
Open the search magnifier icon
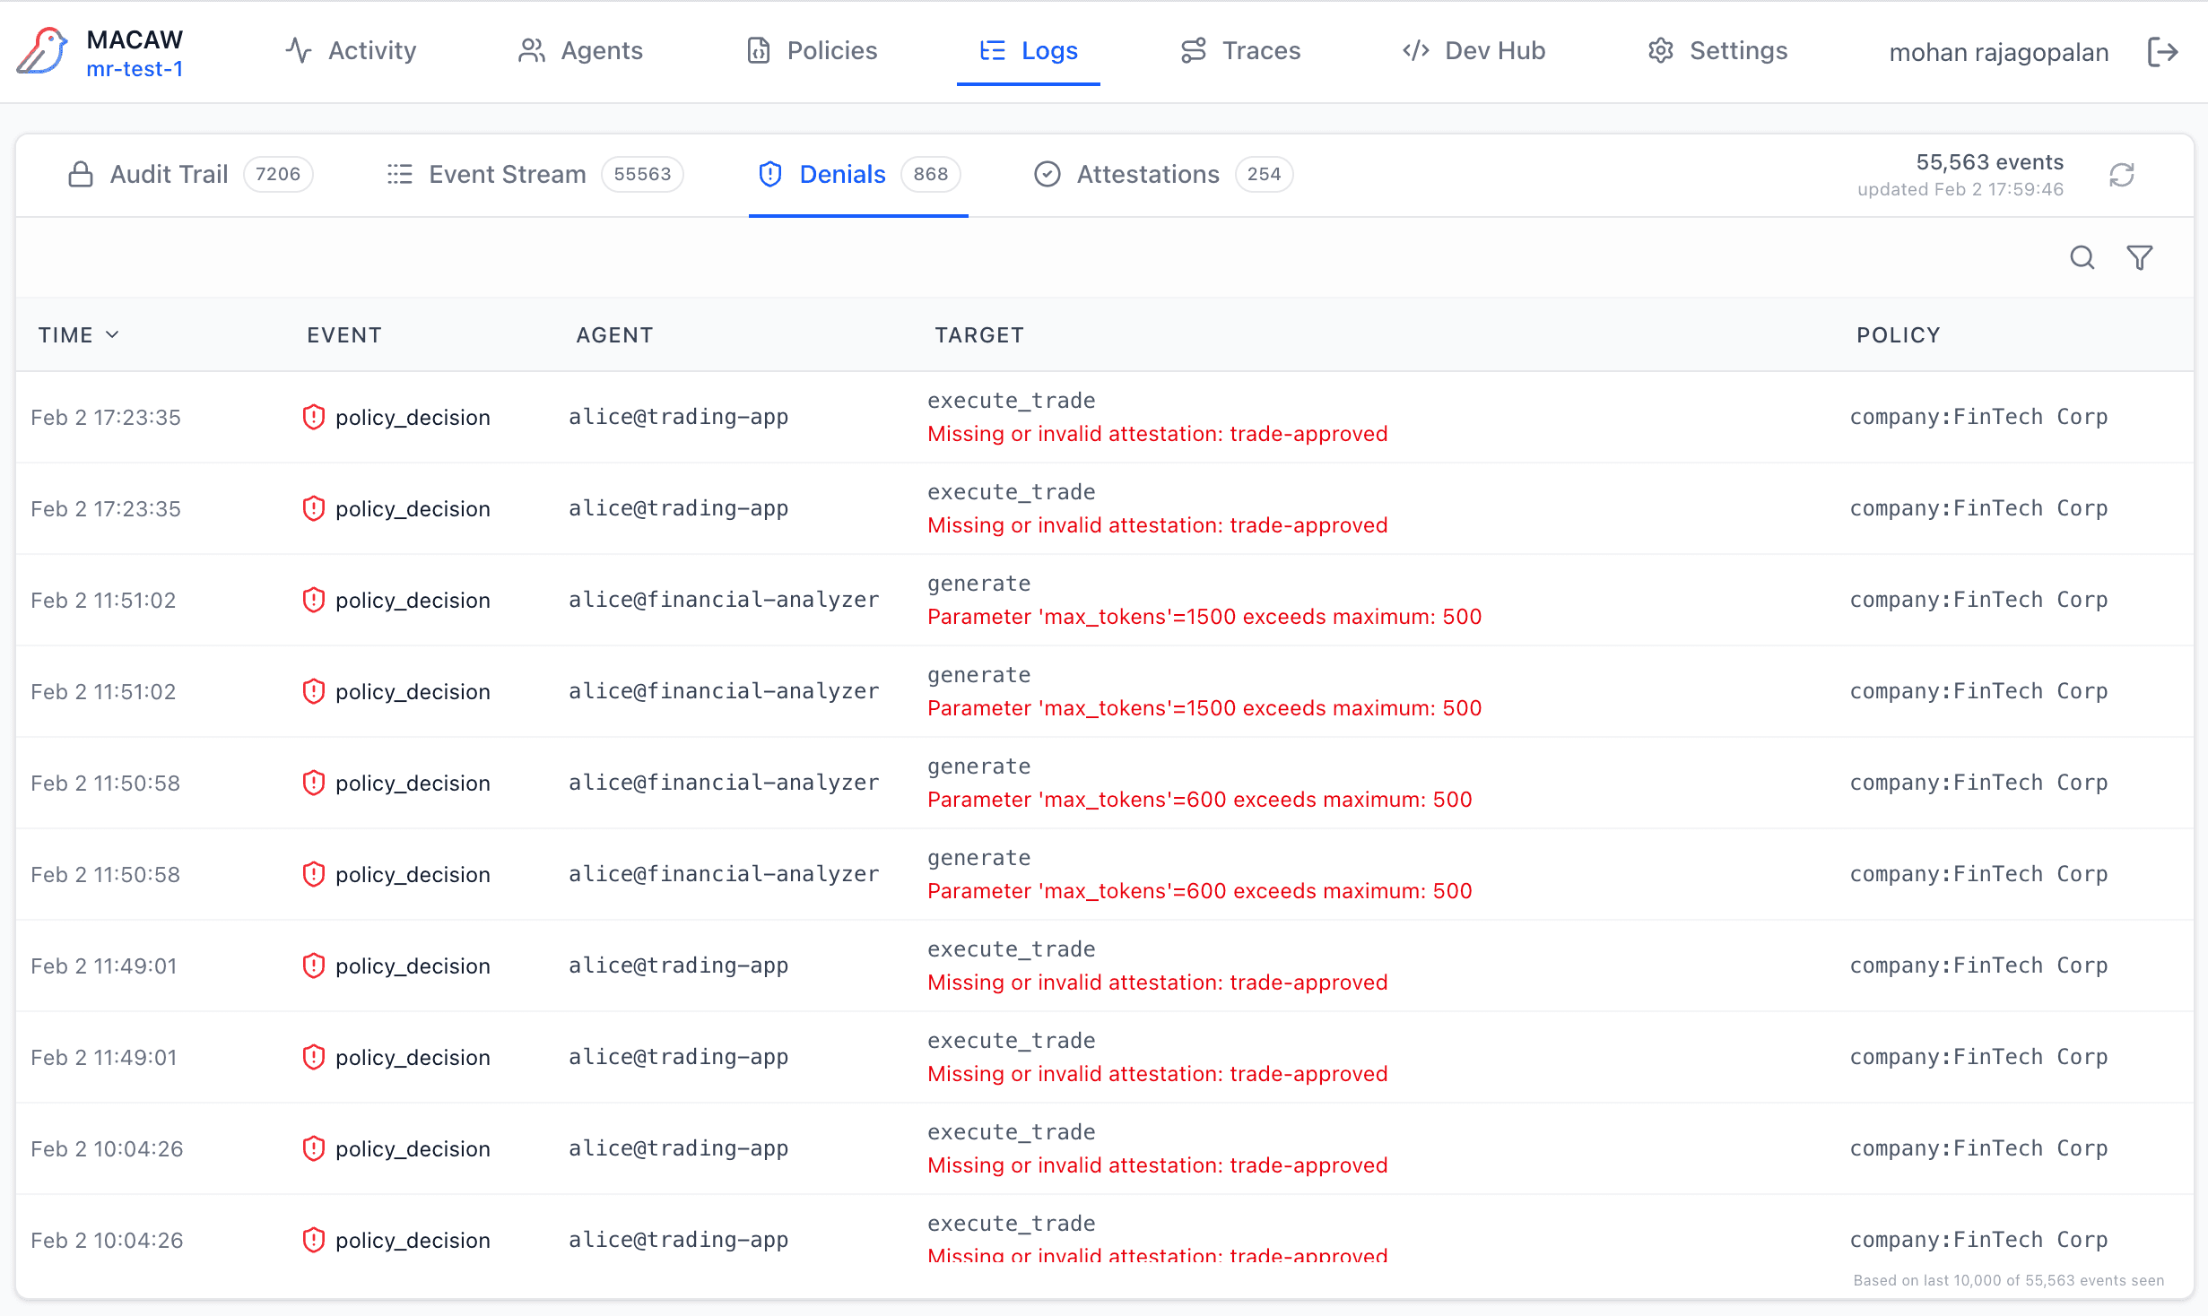2082,258
